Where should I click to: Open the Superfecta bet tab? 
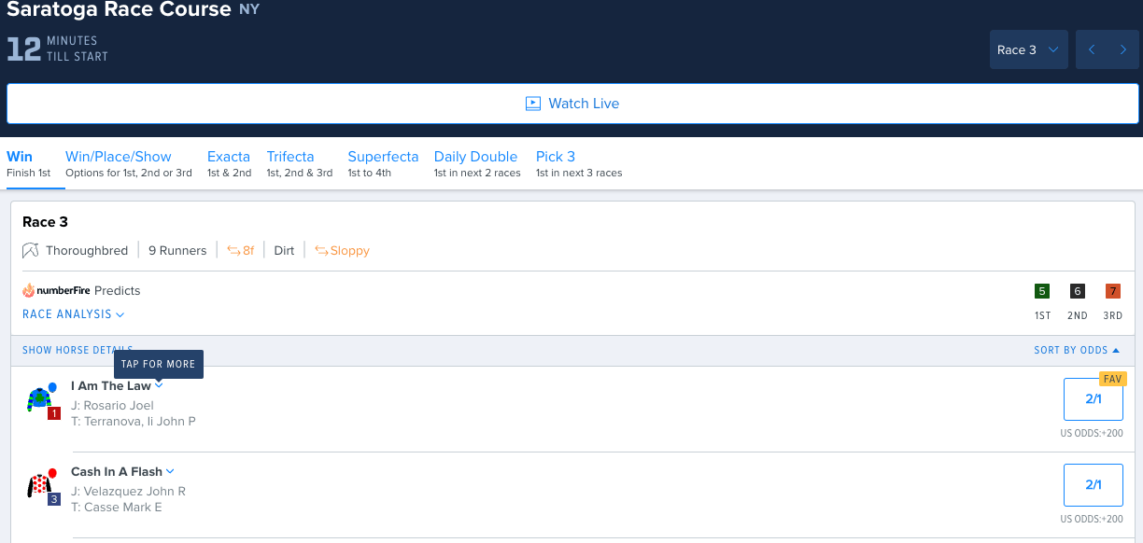(383, 163)
